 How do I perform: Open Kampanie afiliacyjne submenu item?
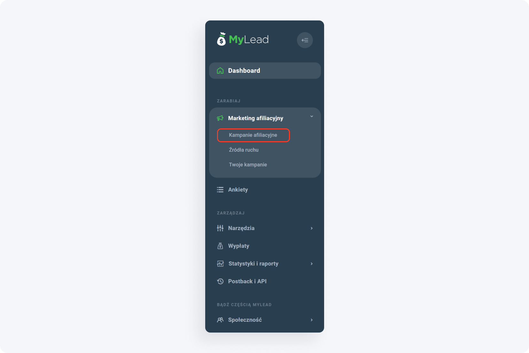point(253,135)
